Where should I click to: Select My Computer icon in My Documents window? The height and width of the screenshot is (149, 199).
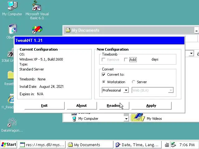(x=74, y=119)
